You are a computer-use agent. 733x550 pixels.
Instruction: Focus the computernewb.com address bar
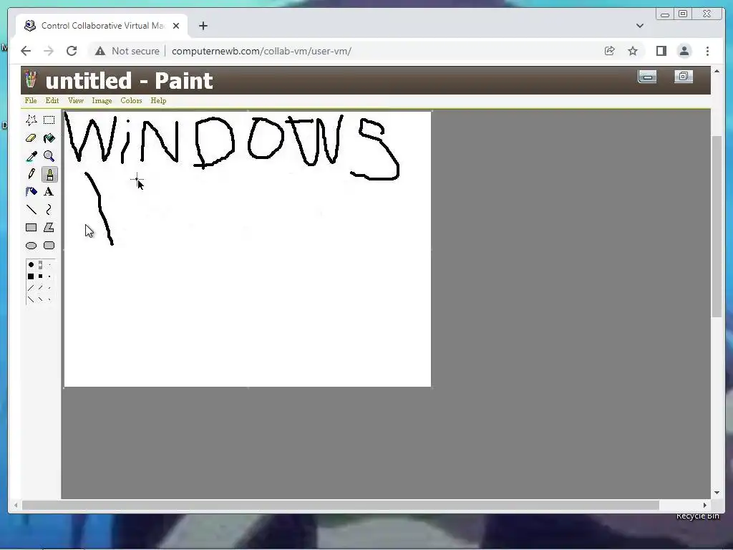(261, 51)
